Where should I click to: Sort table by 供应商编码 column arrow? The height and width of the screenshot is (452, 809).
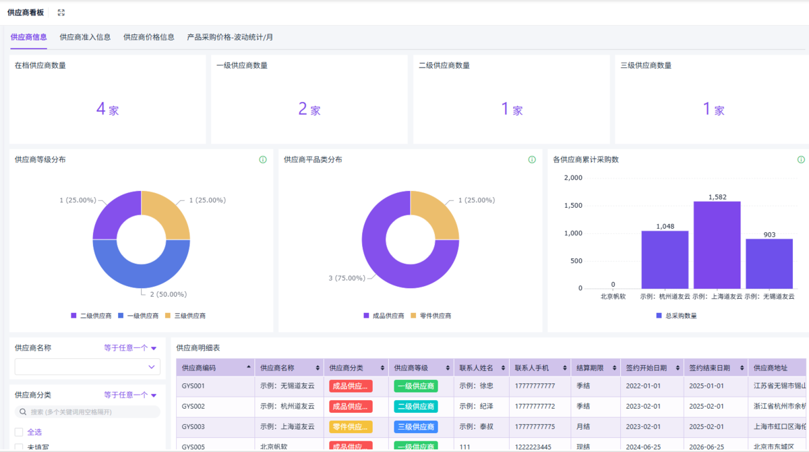coord(249,368)
